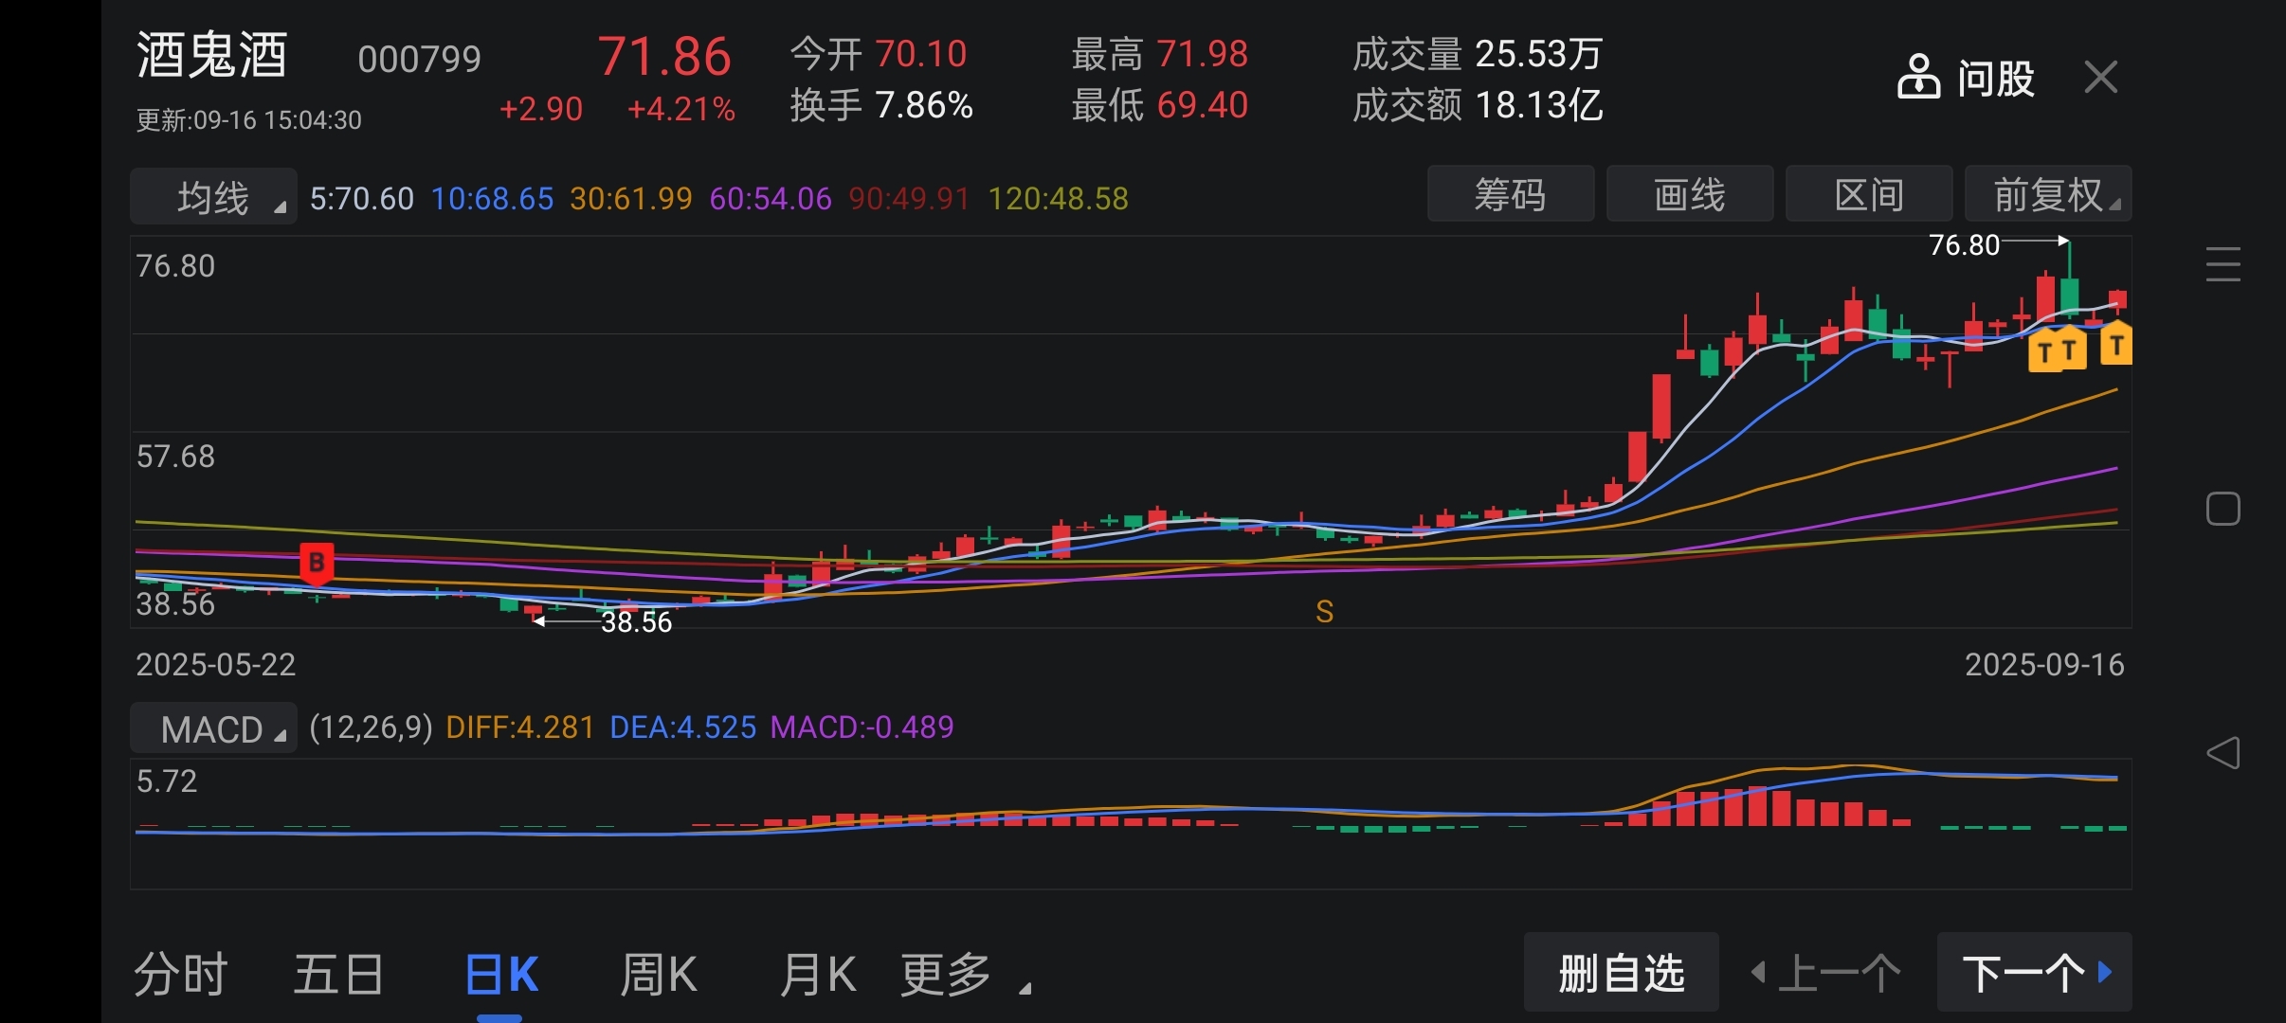The width and height of the screenshot is (2286, 1023).
Task: Tap the 区间 range statistics button
Action: point(1869,194)
